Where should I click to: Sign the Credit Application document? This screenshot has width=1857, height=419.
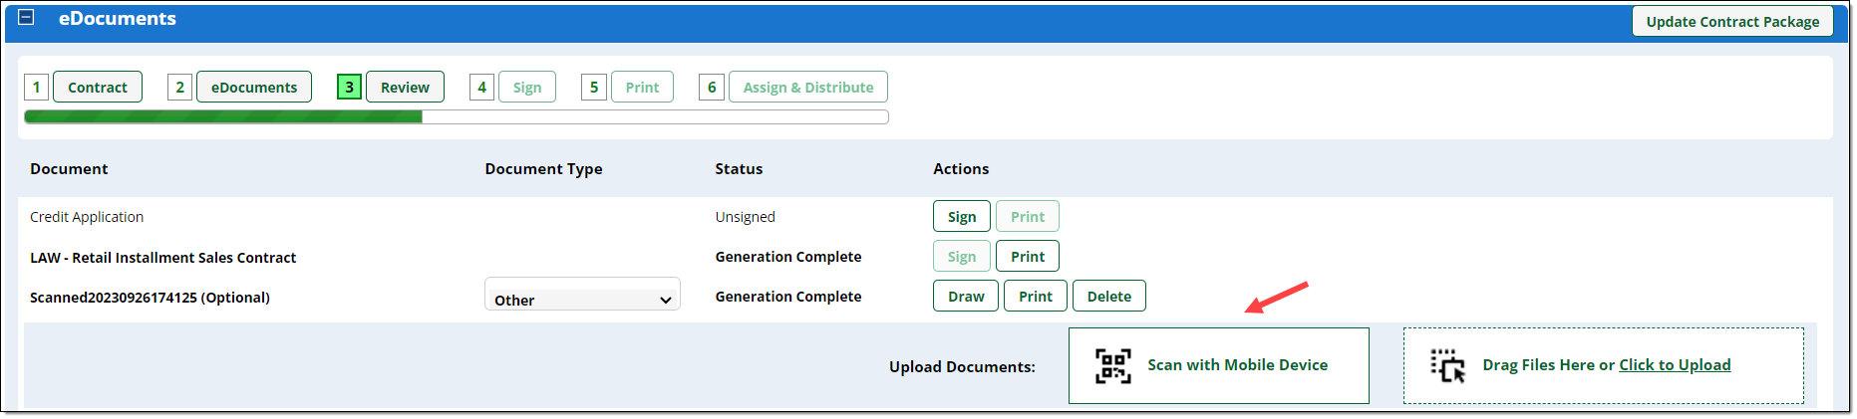click(x=962, y=216)
